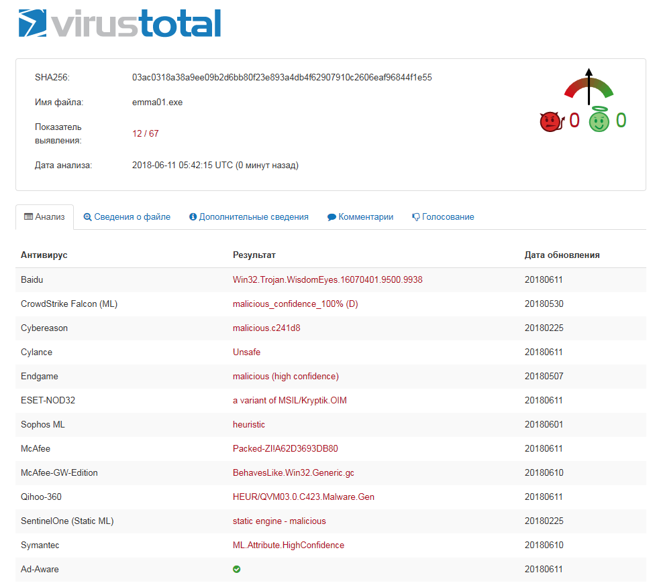
Task: Click the green angel harmless vote icon
Action: (599, 119)
